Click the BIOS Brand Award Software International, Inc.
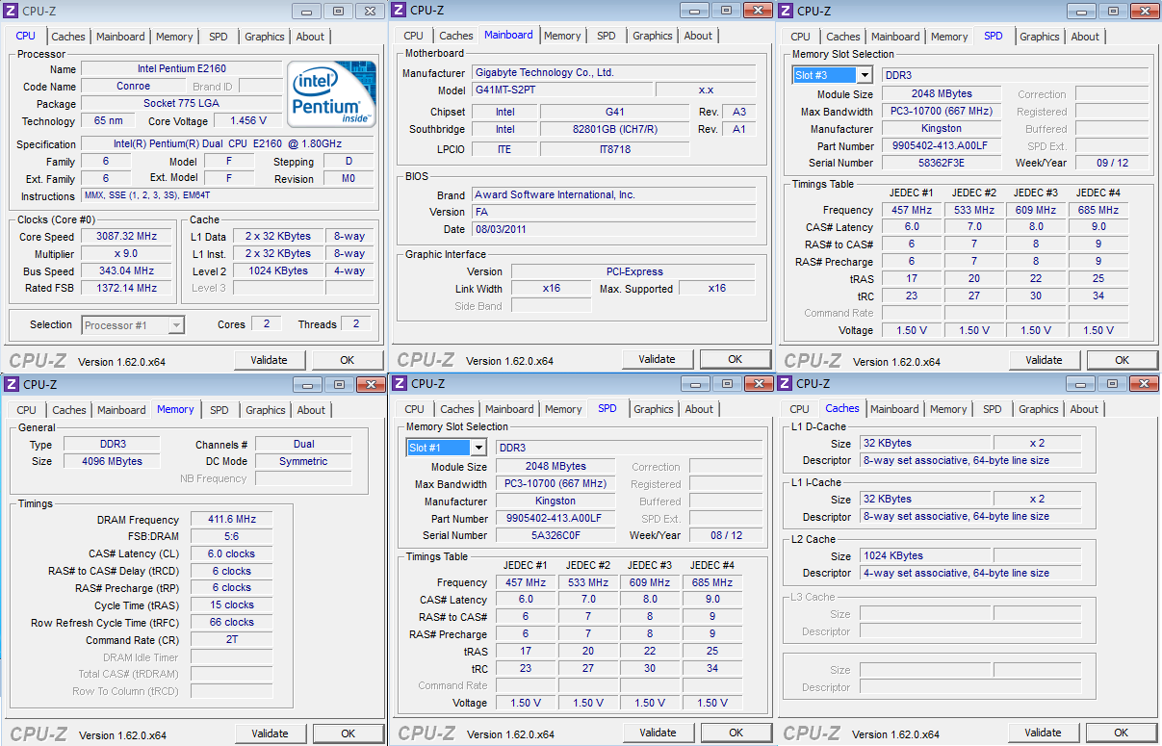Screen dimensions: 1162x746 pos(613,195)
